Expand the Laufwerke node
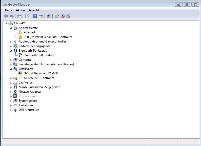This screenshot has width=201, height=146. (11, 83)
